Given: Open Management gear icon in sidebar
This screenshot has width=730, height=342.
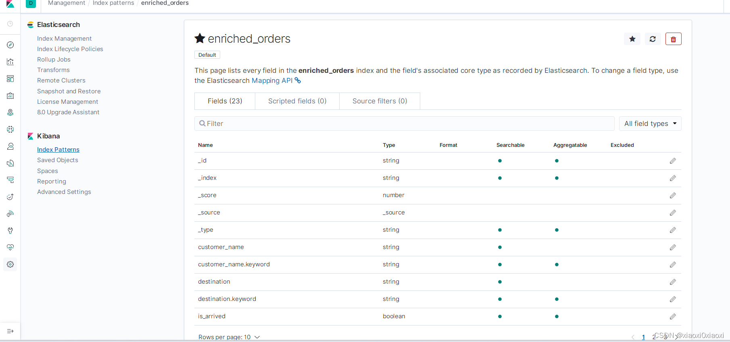Looking at the screenshot, I should 10,264.
